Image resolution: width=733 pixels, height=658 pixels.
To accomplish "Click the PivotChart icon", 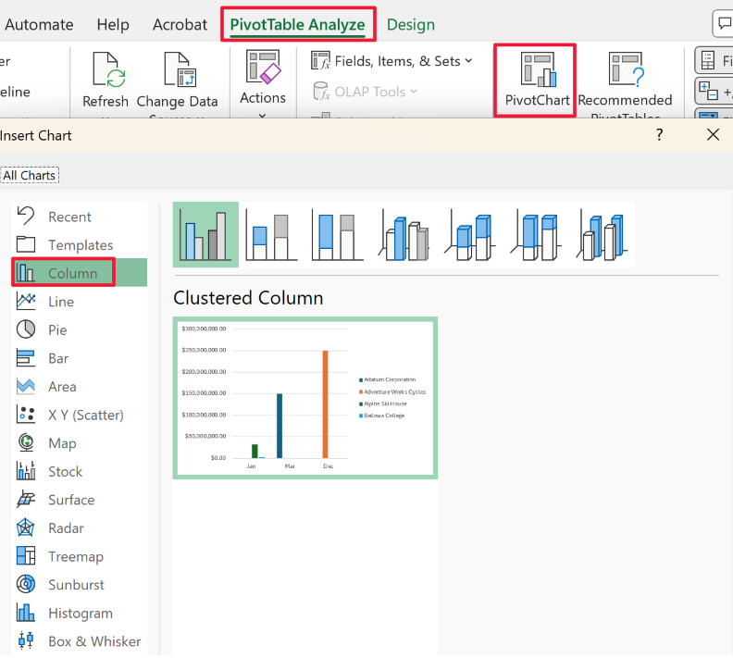I will (538, 69).
